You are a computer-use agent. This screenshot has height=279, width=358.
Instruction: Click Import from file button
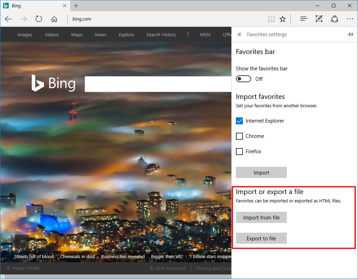pyautogui.click(x=261, y=217)
